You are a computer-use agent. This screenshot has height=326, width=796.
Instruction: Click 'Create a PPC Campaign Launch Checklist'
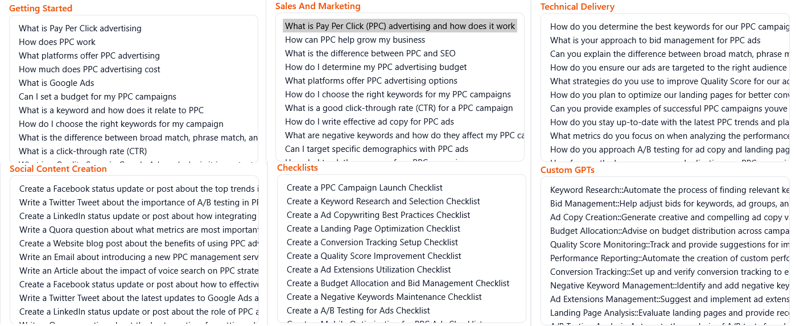364,188
